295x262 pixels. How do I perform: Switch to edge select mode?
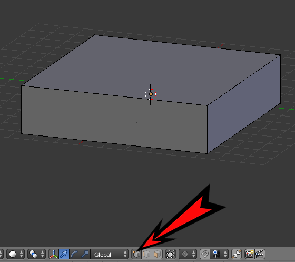click(146, 254)
